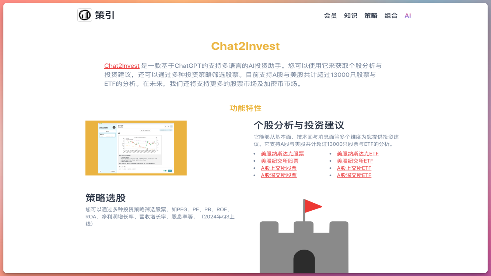Open the Chat2Invest hyperlink in the intro
491x276 pixels.
pos(122,66)
